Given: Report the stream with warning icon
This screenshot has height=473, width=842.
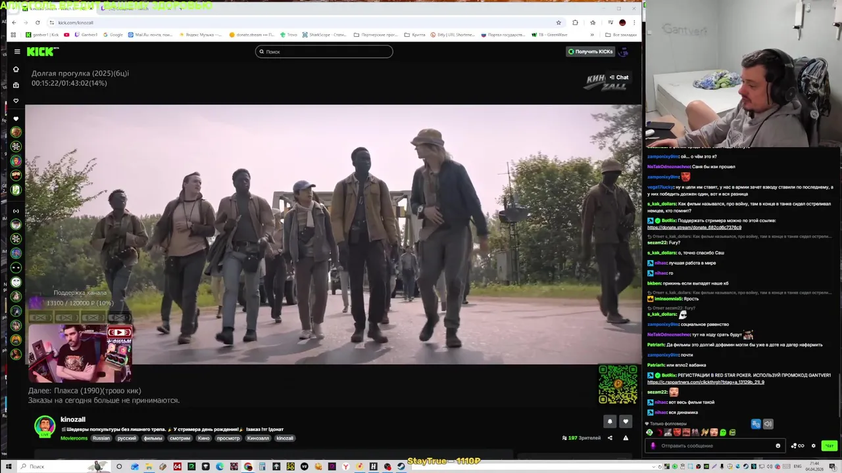Looking at the screenshot, I should pyautogui.click(x=626, y=438).
